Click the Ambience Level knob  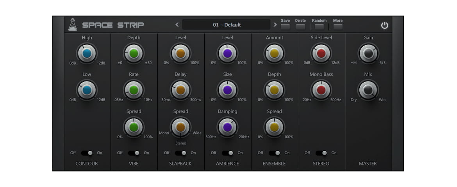point(227,53)
